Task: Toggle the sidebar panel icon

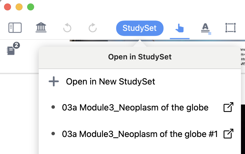Action: point(15,28)
